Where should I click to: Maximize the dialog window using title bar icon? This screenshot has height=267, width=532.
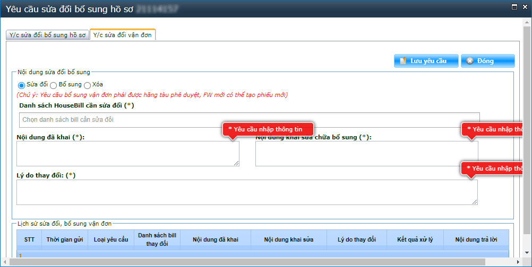(513, 7)
